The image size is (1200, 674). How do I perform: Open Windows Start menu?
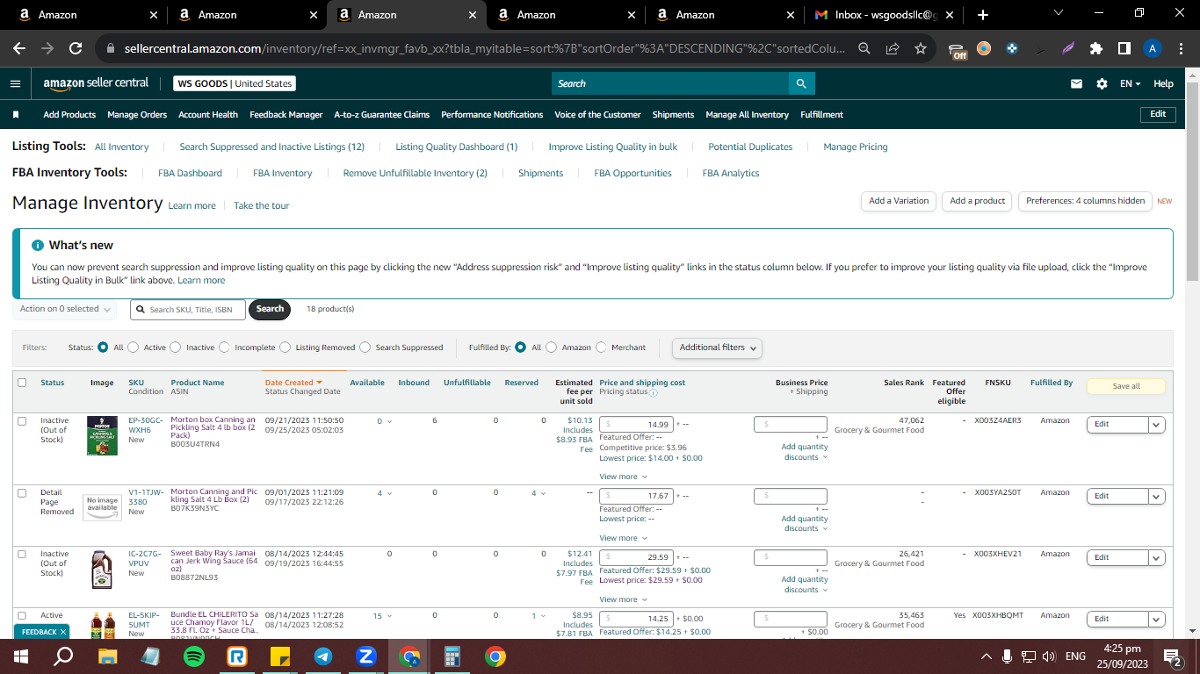(x=20, y=656)
